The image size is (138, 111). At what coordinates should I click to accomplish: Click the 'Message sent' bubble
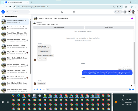click(42, 59)
